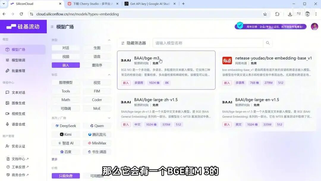Toggle Math tag filter

(66, 100)
